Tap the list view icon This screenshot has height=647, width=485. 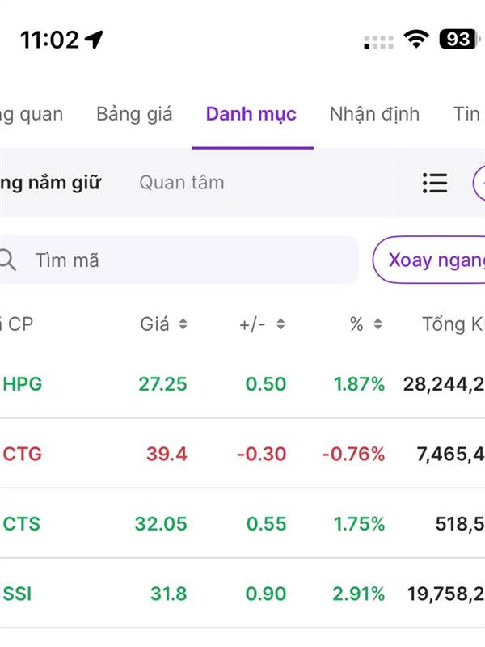(x=435, y=183)
